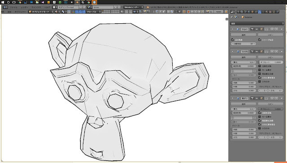Image resolution: width=287 pixels, height=163 pixels.
Task: Open the screen layout selector dropdown
Action: tap(54, 7)
